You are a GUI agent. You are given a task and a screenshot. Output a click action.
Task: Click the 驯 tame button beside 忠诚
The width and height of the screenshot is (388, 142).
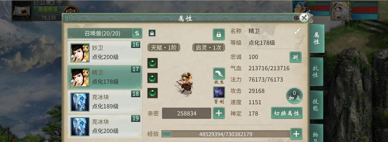(295, 57)
